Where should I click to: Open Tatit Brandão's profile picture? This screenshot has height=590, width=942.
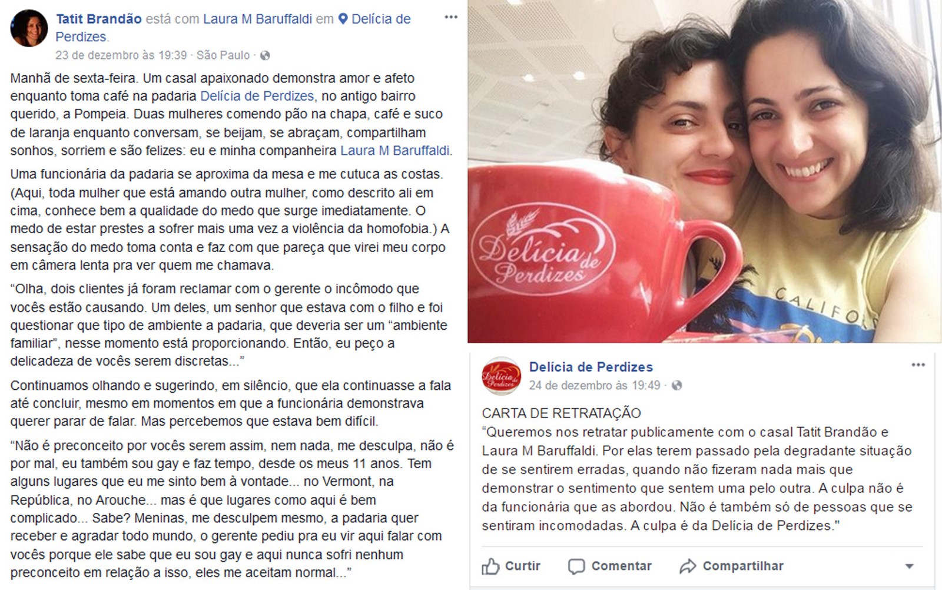pyautogui.click(x=29, y=28)
